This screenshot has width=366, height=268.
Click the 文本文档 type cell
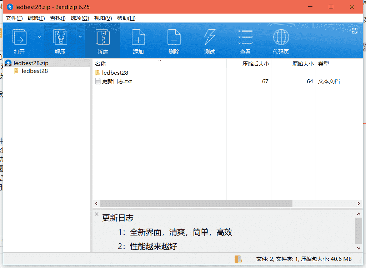pos(329,81)
